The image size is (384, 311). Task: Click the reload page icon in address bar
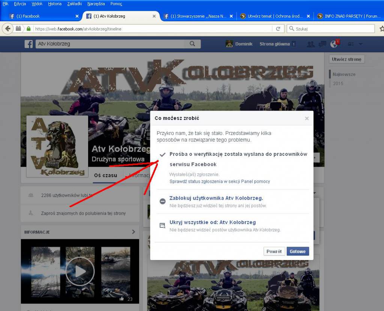coord(278,29)
